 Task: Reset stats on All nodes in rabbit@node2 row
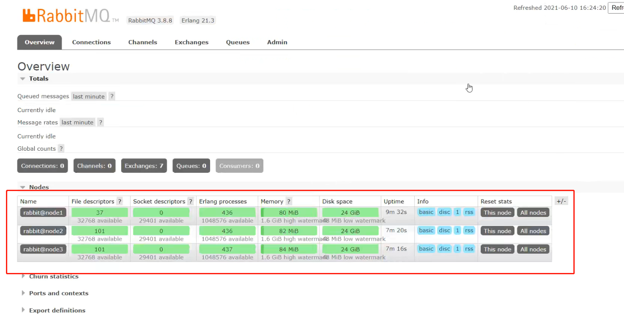pos(533,231)
